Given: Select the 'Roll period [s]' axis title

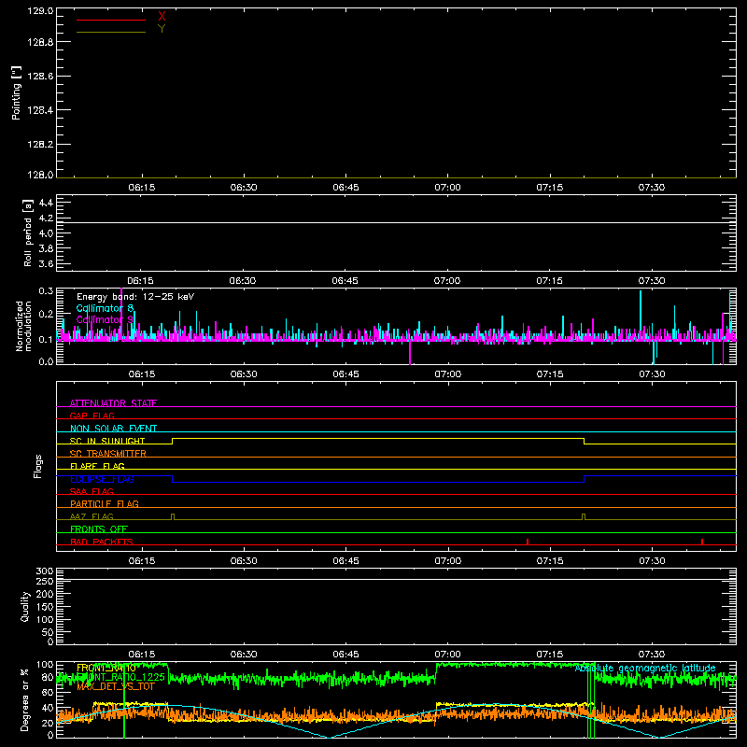Looking at the screenshot, I should point(27,233).
